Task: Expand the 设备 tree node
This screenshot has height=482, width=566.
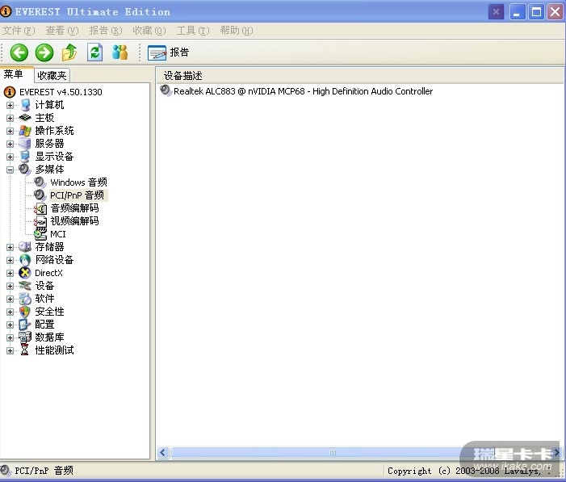Action: (10, 286)
